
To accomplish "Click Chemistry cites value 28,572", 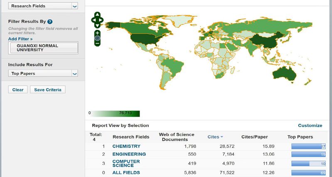I will [227, 146].
